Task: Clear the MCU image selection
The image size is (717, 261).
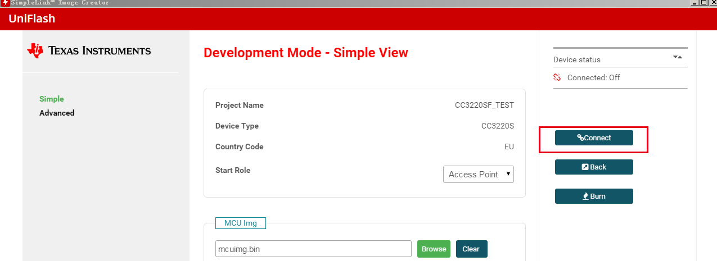Action: pyautogui.click(x=471, y=249)
